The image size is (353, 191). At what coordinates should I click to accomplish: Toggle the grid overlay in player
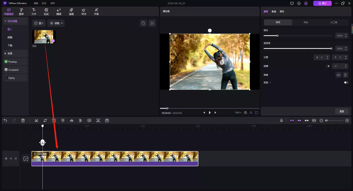tap(251, 113)
